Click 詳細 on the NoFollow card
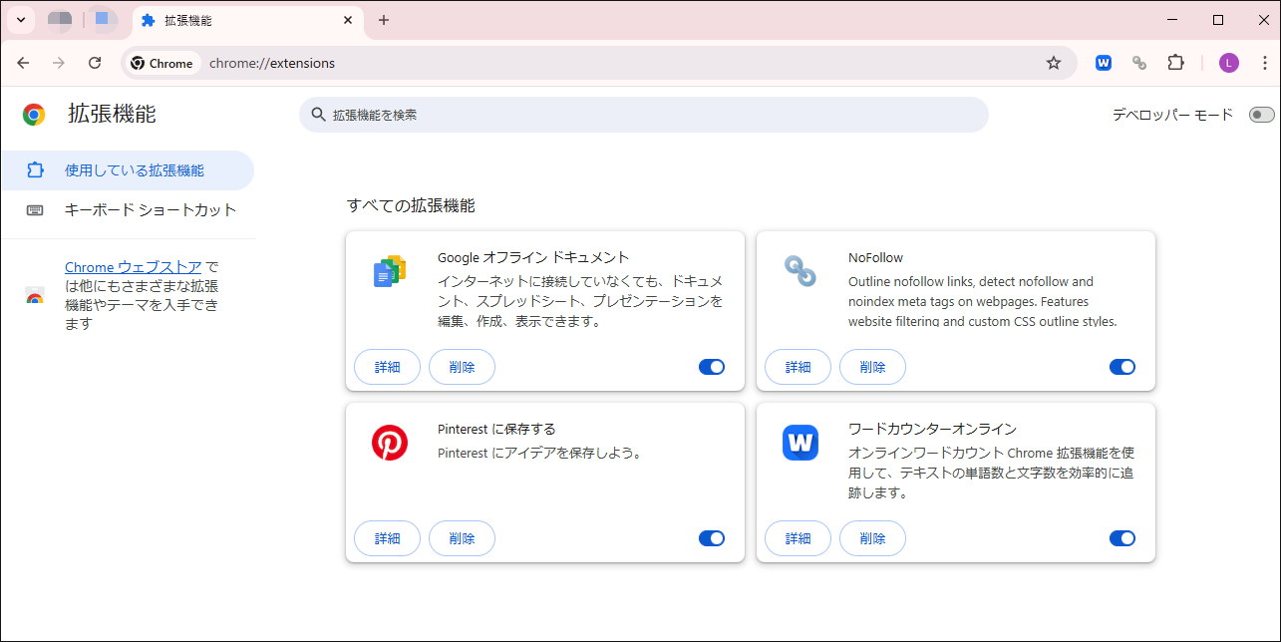 [x=798, y=366]
